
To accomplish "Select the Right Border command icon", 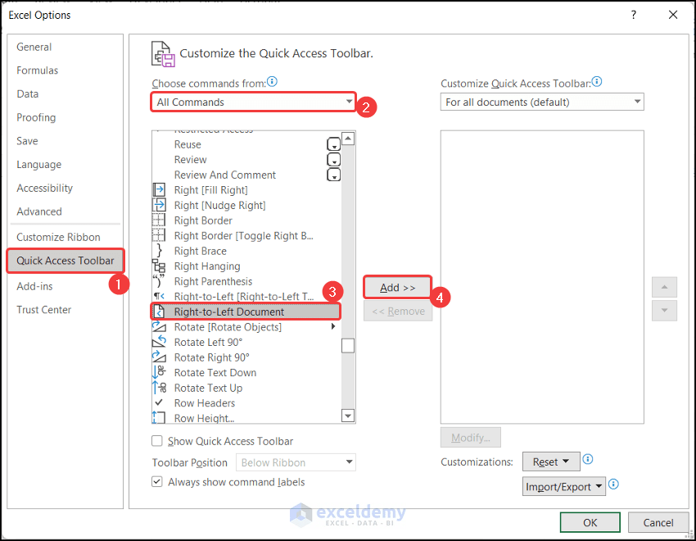I will [160, 220].
